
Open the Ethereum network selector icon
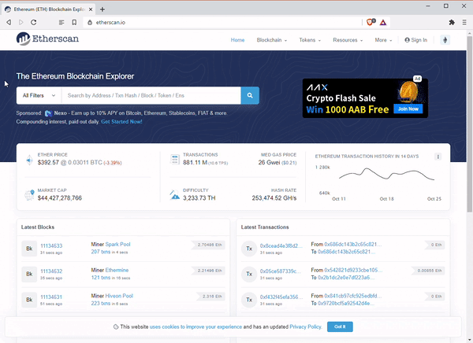[445, 40]
